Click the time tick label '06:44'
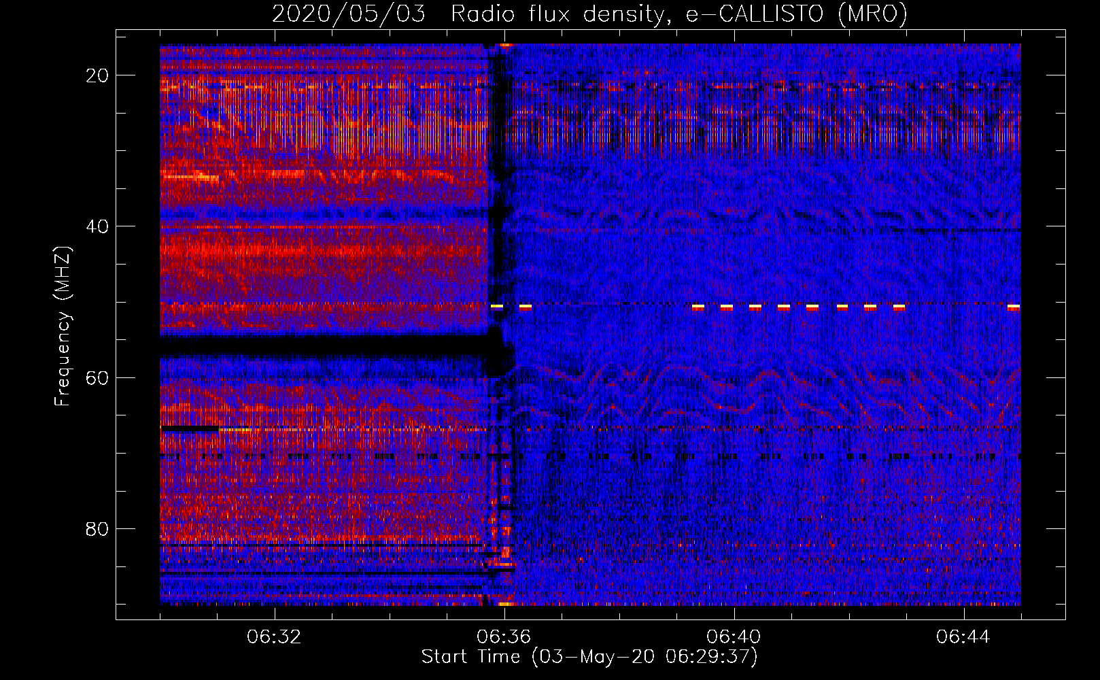Viewport: 1100px width, 680px height. [x=963, y=637]
